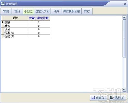Screen dimensions: 128x103
Task: Click the 保存[S] button
Action: 99,98
